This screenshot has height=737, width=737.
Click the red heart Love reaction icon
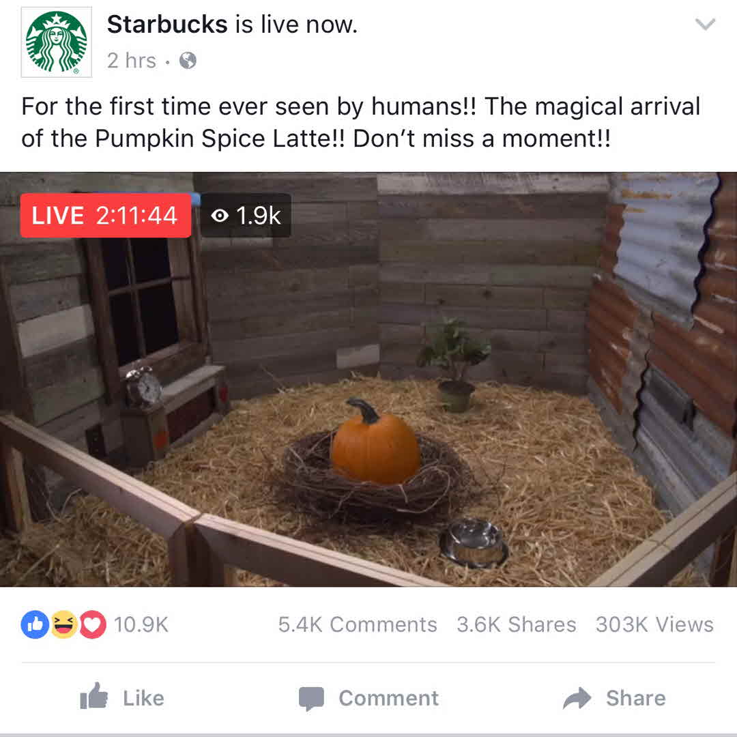coord(93,624)
